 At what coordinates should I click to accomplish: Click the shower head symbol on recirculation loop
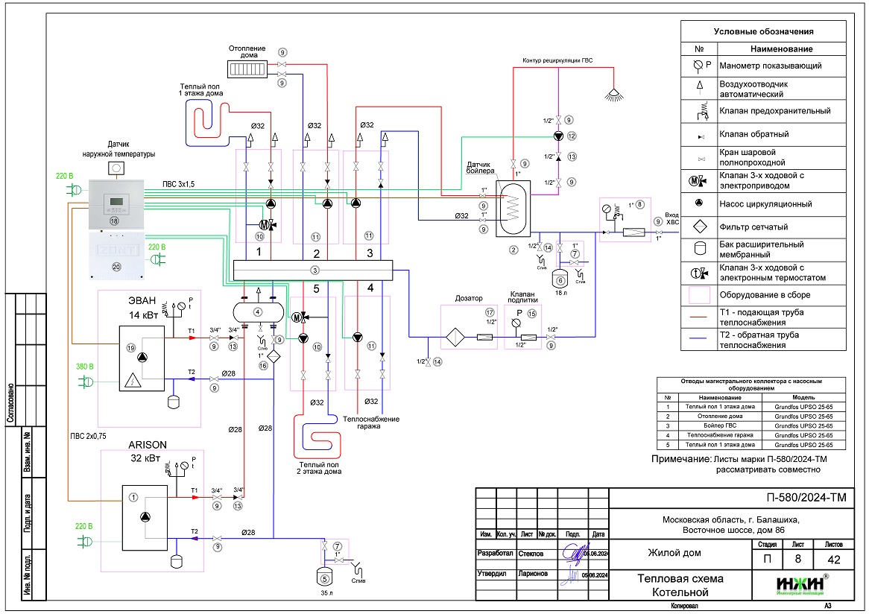tap(615, 95)
